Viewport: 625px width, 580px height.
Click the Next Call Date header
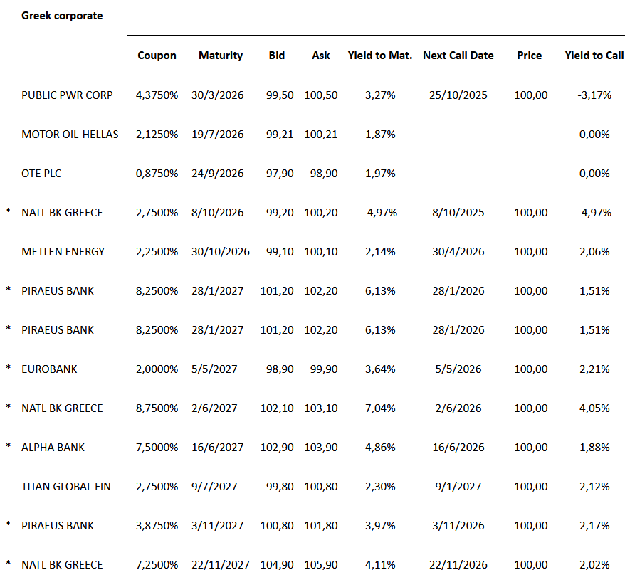[458, 56]
